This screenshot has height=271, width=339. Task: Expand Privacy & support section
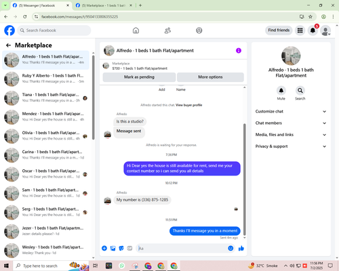tap(291, 146)
